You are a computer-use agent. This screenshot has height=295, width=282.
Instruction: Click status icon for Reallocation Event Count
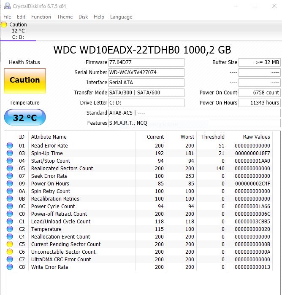pyautogui.click(x=10, y=236)
